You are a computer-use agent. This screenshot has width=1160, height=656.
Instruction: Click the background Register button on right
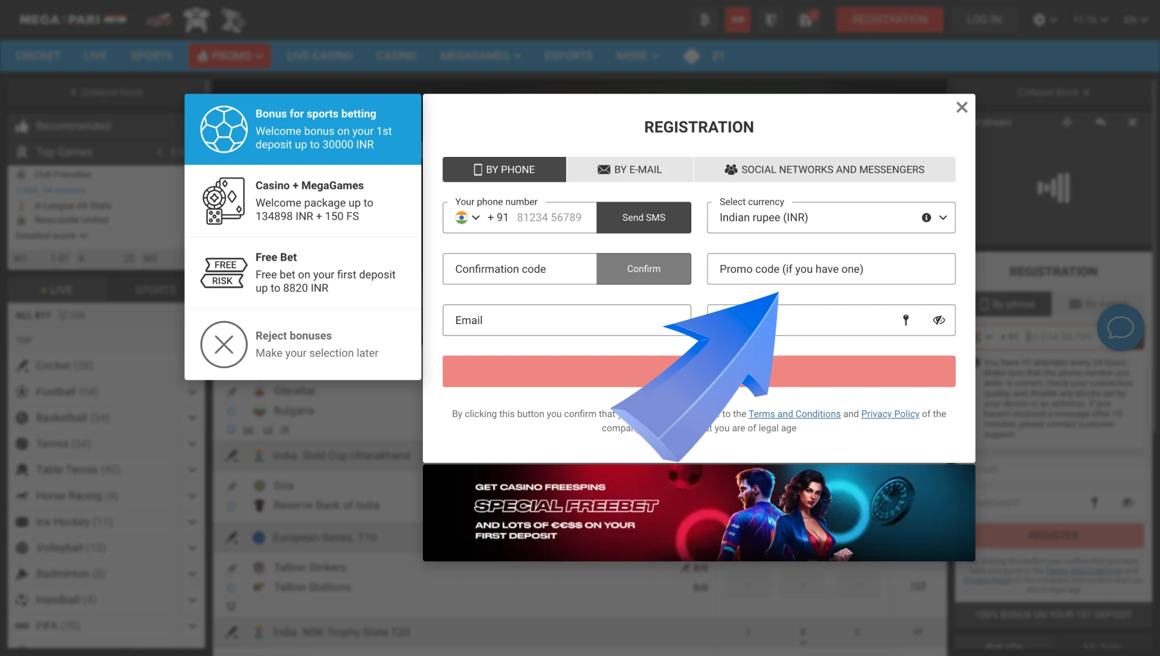tap(1053, 535)
